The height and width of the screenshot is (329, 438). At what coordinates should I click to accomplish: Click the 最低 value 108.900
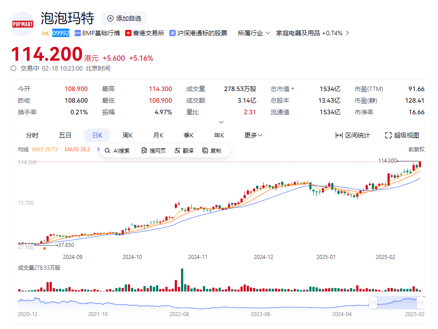(160, 100)
